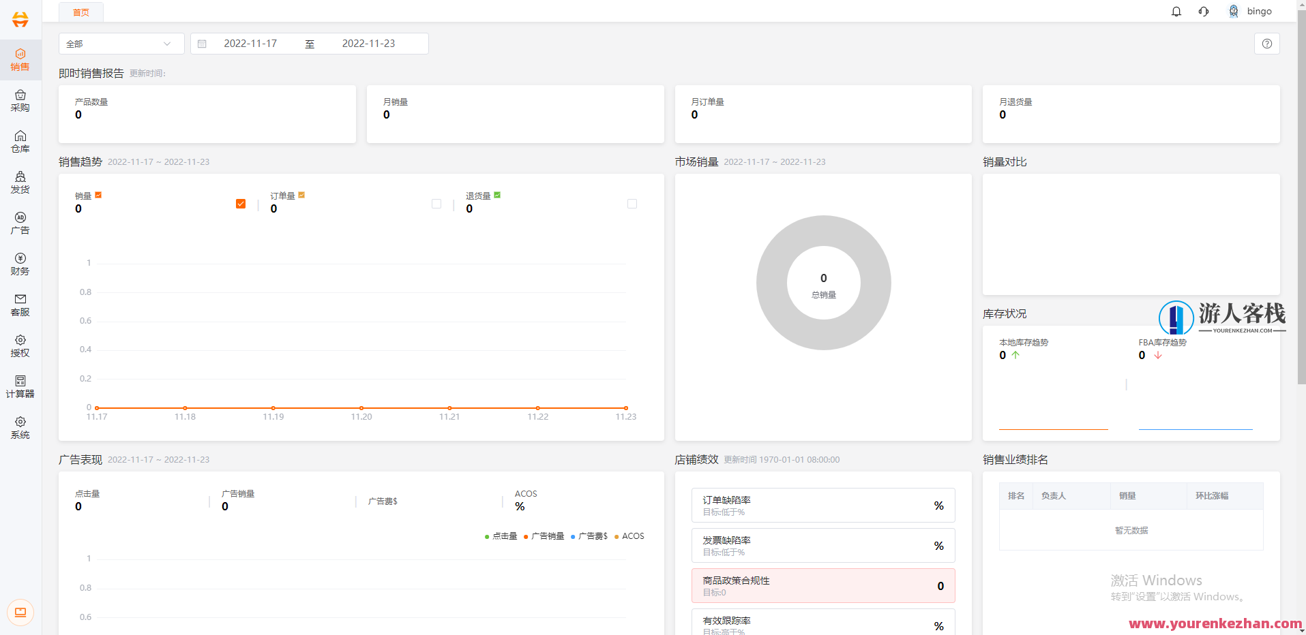The width and height of the screenshot is (1306, 635).
Task: Open the headset support icon
Action: pos(1204,11)
